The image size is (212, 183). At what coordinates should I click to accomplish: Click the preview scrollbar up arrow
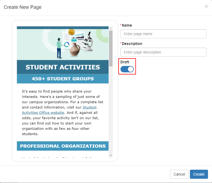[x=111, y=28]
